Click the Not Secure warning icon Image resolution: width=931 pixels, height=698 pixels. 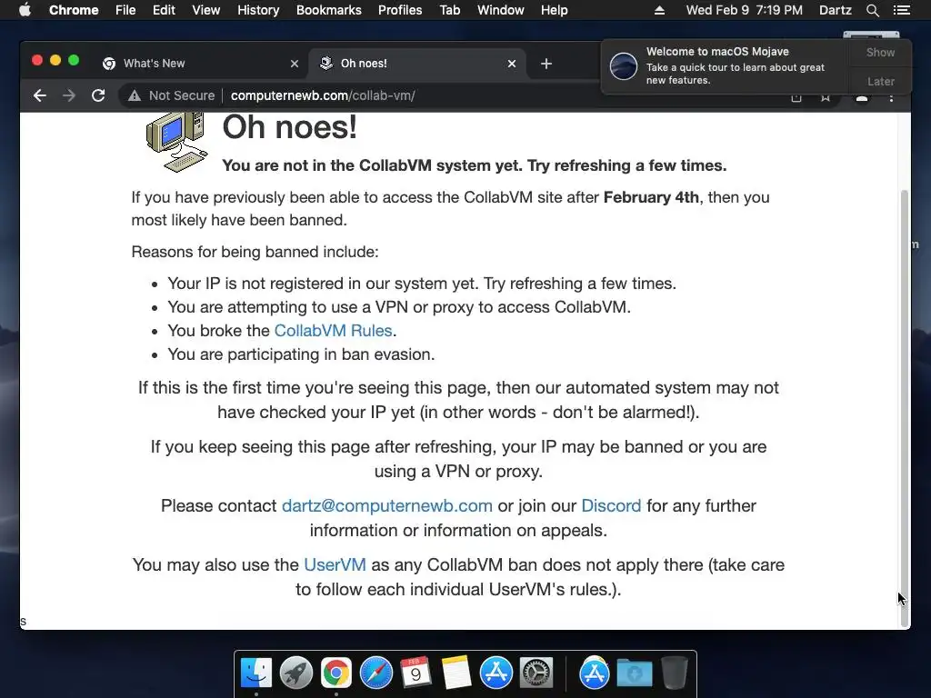pos(135,95)
